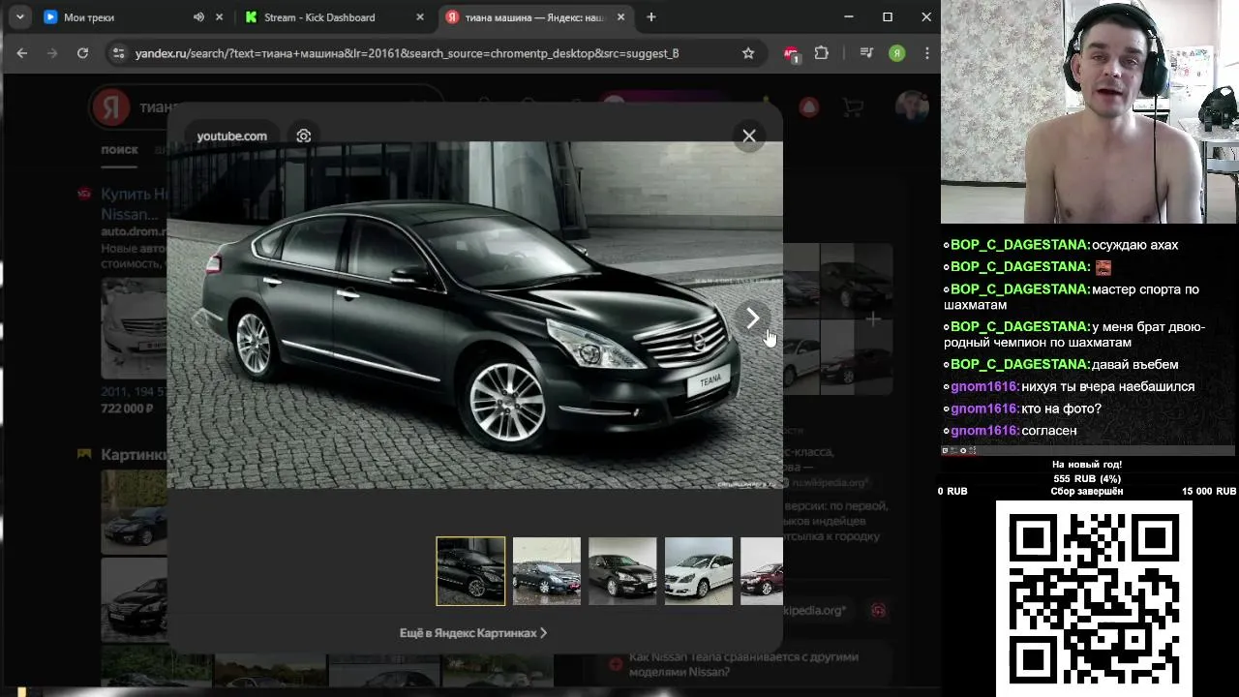Search by image using the lens icon
1239x697 pixels.
click(x=304, y=136)
